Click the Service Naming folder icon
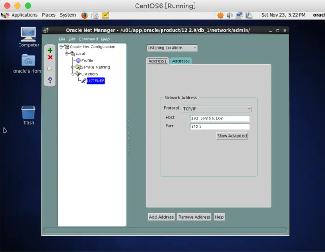The height and width of the screenshot is (252, 325). 78,67
